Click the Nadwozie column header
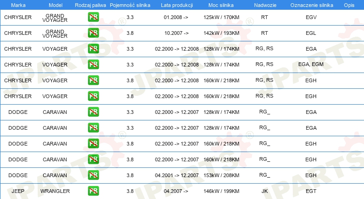Image resolution: width=364 pixels, height=199 pixels. coord(265,5)
